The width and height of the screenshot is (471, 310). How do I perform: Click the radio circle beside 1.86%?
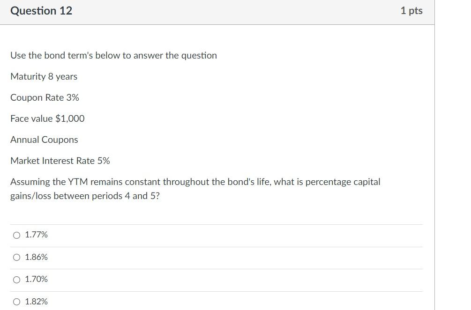tap(16, 257)
